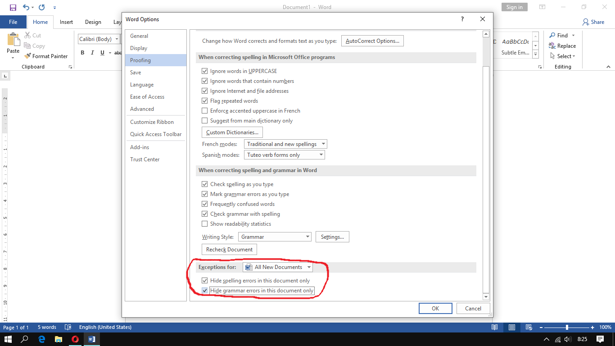This screenshot has height=346, width=615.
Task: Open the Exceptions for document dropdown
Action: tap(278, 267)
